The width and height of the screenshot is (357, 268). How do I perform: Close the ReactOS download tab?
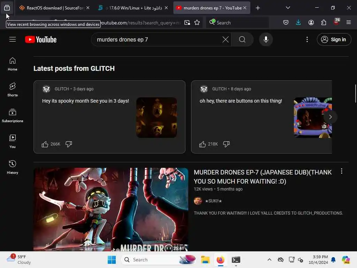pyautogui.click(x=88, y=8)
